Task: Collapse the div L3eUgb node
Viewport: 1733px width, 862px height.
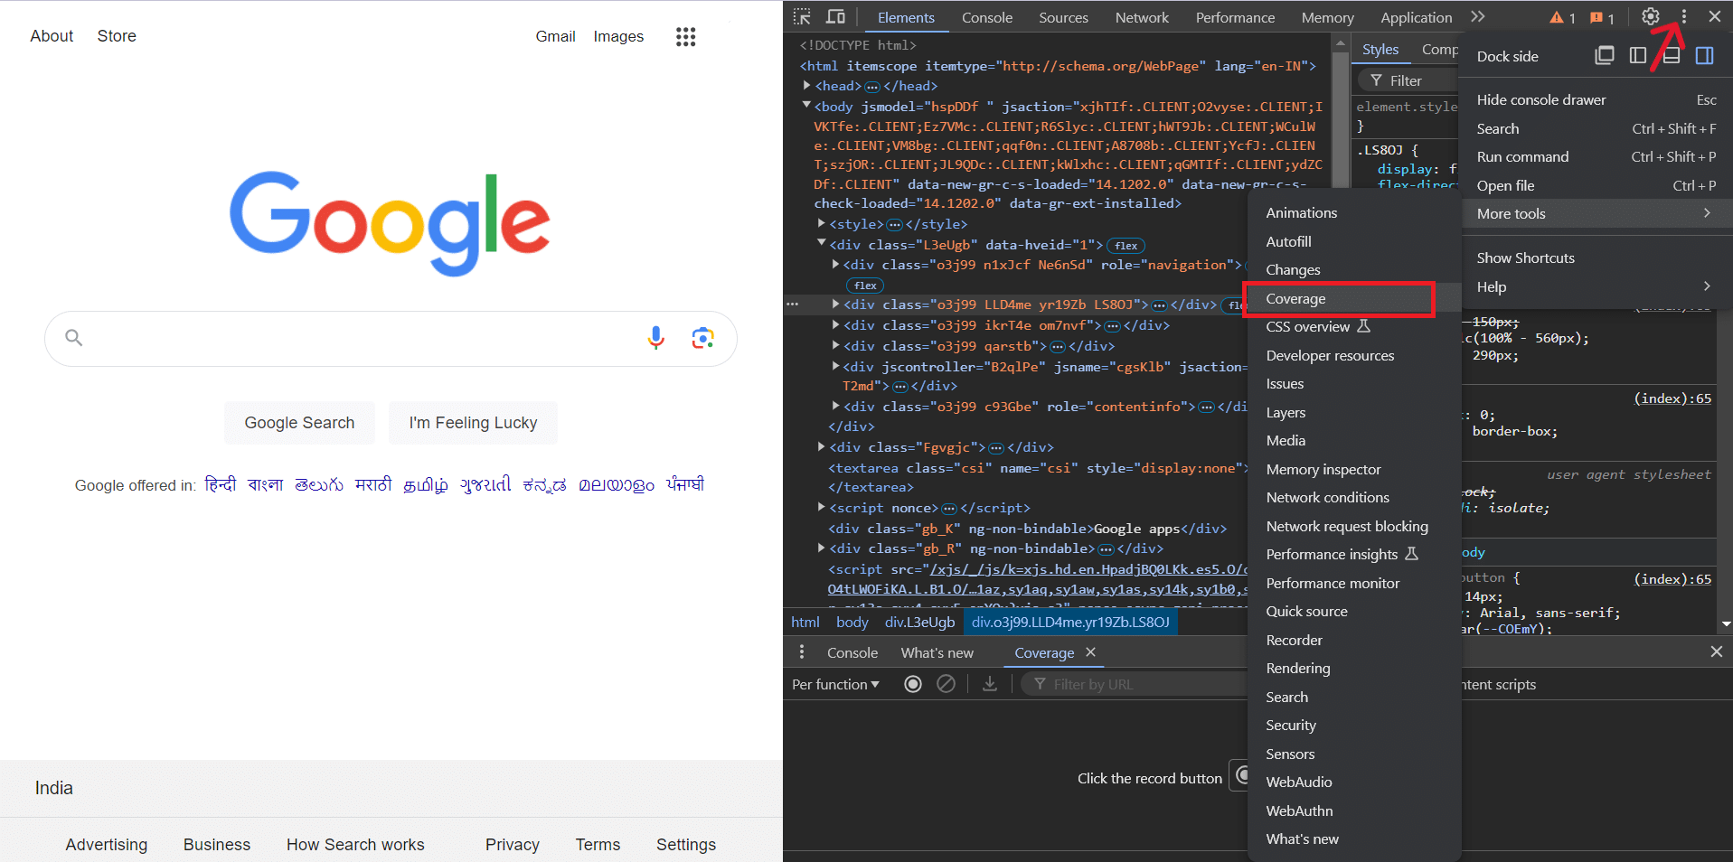Action: [x=821, y=244]
